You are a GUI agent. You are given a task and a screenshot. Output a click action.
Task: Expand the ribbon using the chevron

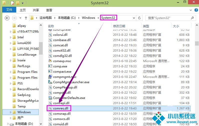click(x=191, y=10)
